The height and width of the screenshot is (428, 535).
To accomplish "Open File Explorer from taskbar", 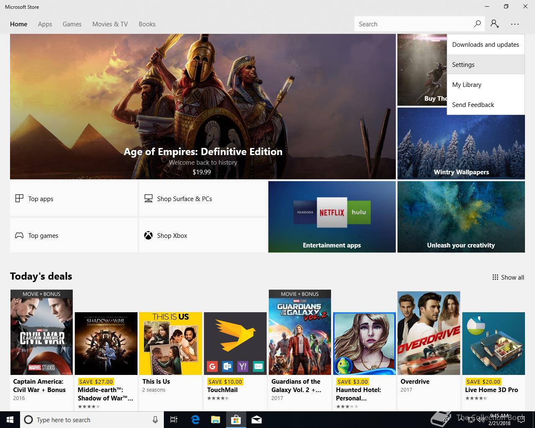I will coord(215,420).
